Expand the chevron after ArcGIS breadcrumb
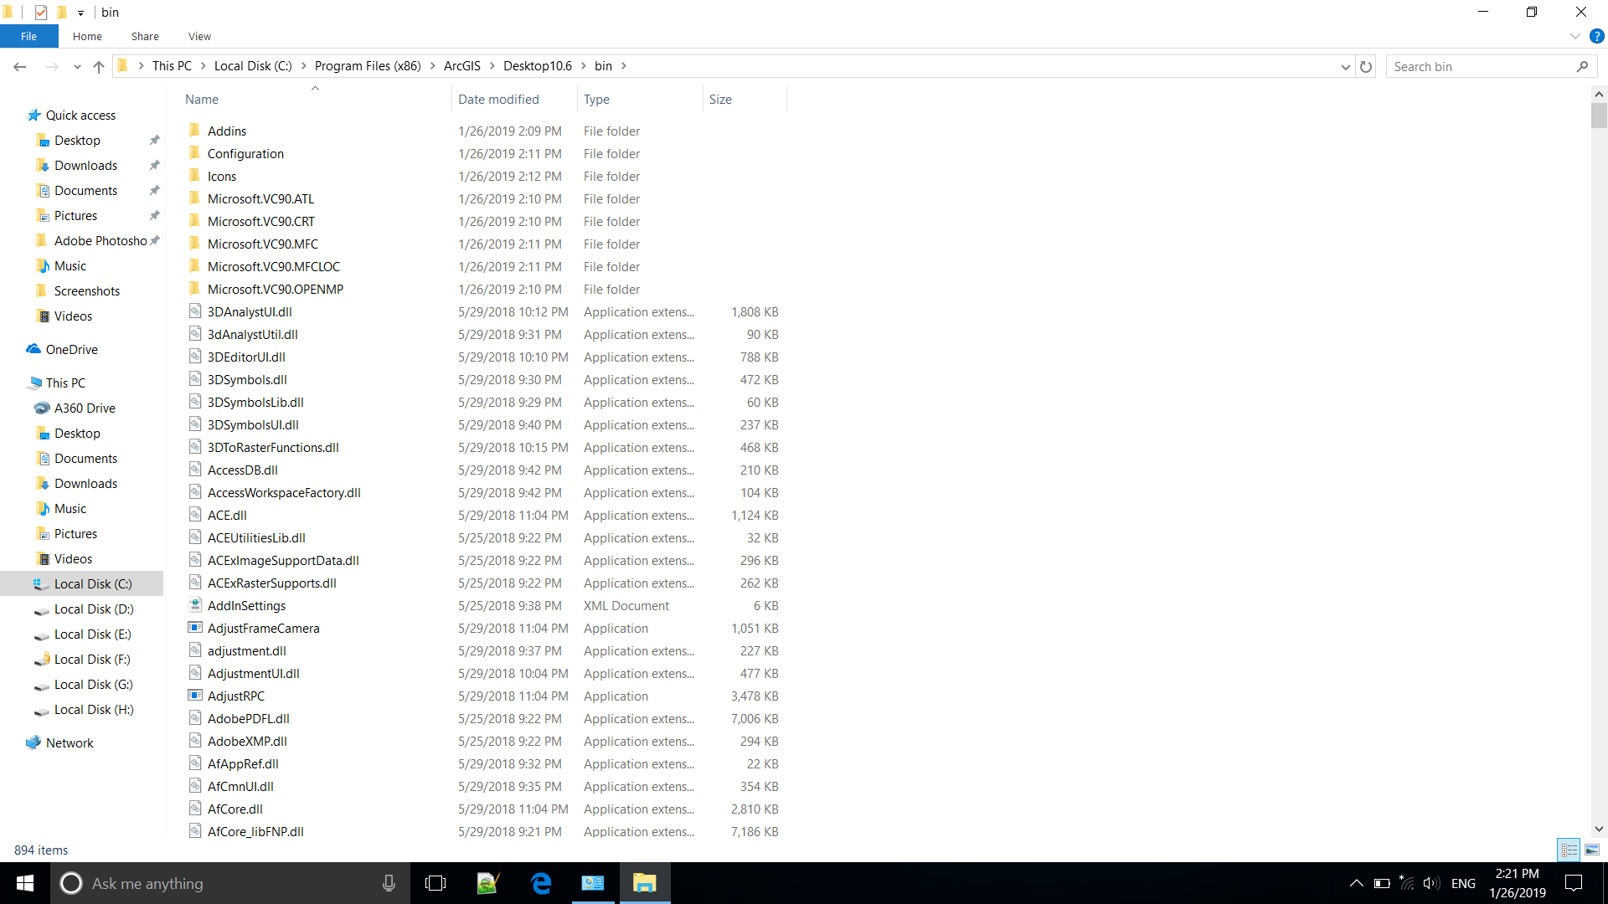The height and width of the screenshot is (904, 1608). pyautogui.click(x=492, y=66)
